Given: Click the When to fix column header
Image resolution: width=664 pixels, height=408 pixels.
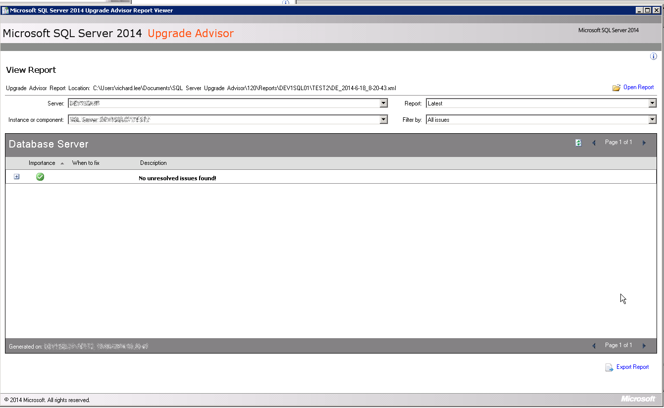Looking at the screenshot, I should (86, 163).
